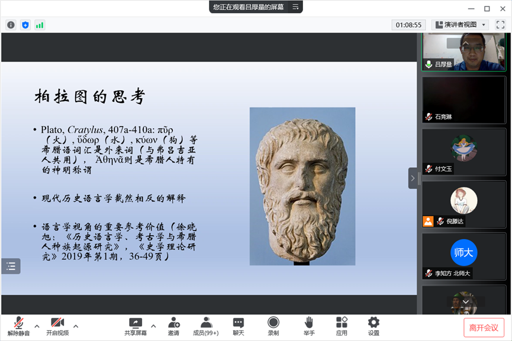Image resolution: width=512 pixels, height=341 pixels.
Task: Open the screen-sharing banner menu icon
Action: pyautogui.click(x=295, y=7)
